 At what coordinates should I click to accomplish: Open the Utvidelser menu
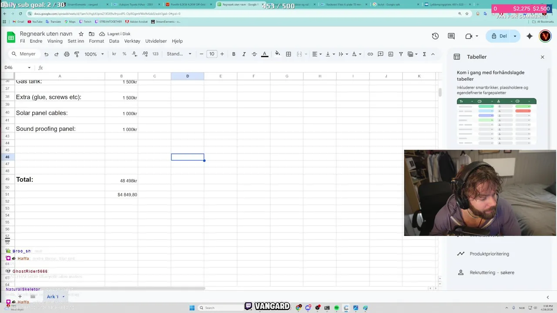[156, 41]
